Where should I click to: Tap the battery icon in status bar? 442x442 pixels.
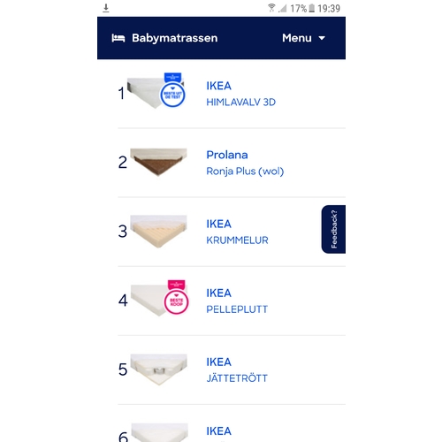tap(311, 8)
